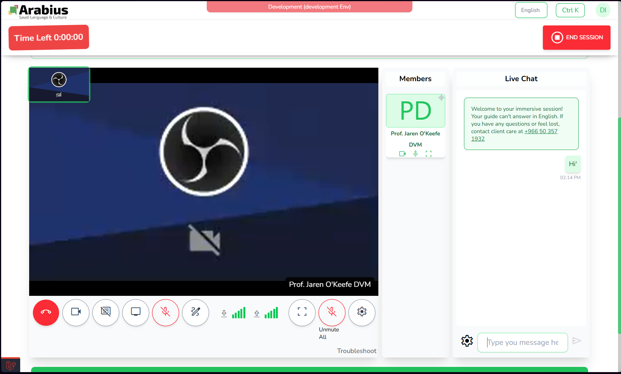Open the DI user avatar menu

coord(603,10)
